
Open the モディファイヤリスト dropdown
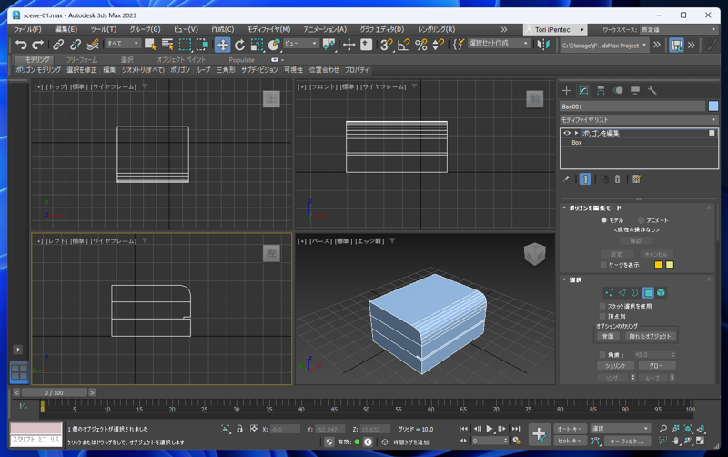click(639, 119)
